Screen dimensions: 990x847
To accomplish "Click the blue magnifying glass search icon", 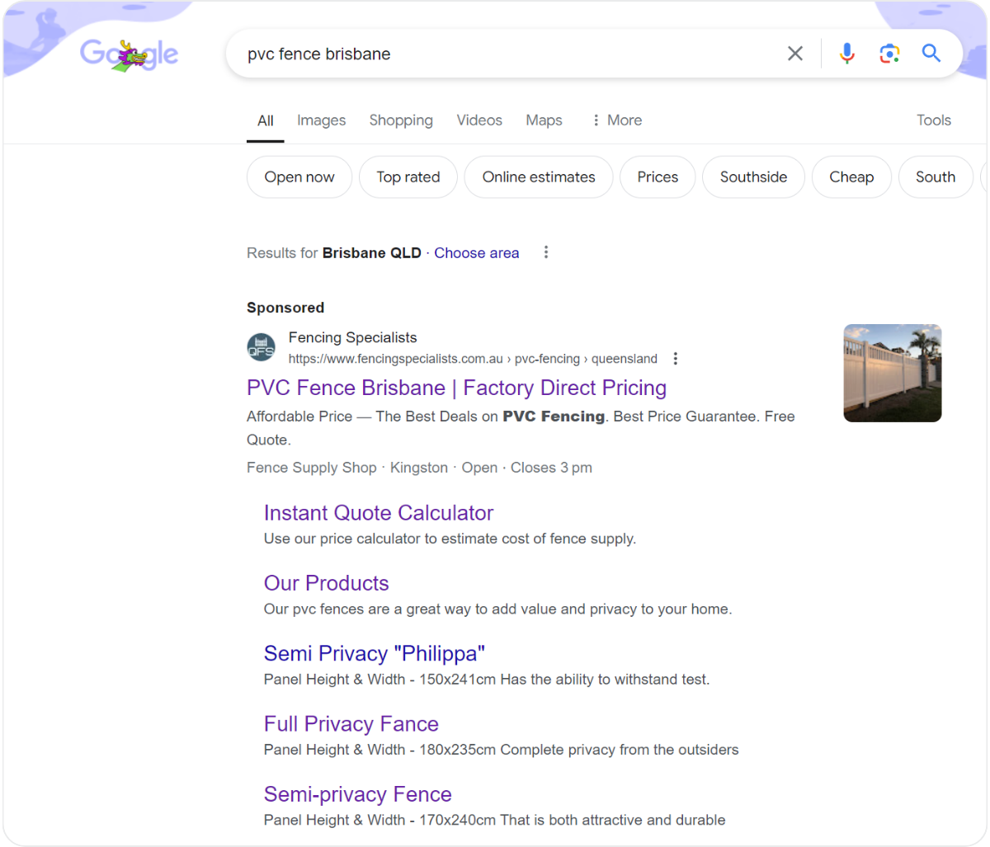I will 931,54.
